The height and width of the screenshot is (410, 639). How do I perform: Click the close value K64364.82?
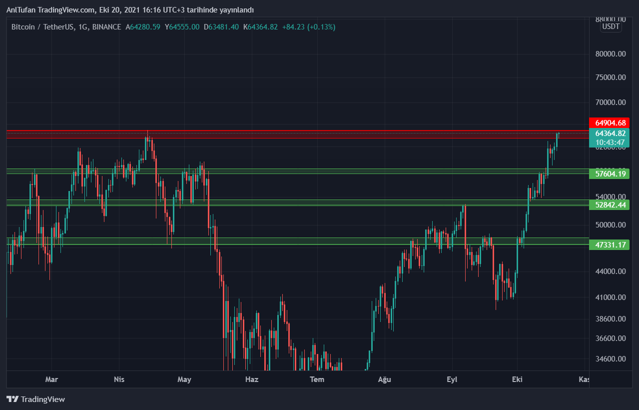pos(260,26)
